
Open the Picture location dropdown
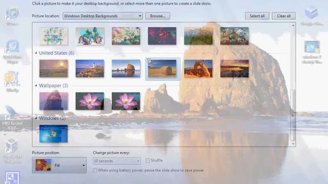pyautogui.click(x=102, y=16)
